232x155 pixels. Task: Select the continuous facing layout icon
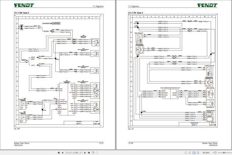pyautogui.click(x=198, y=153)
